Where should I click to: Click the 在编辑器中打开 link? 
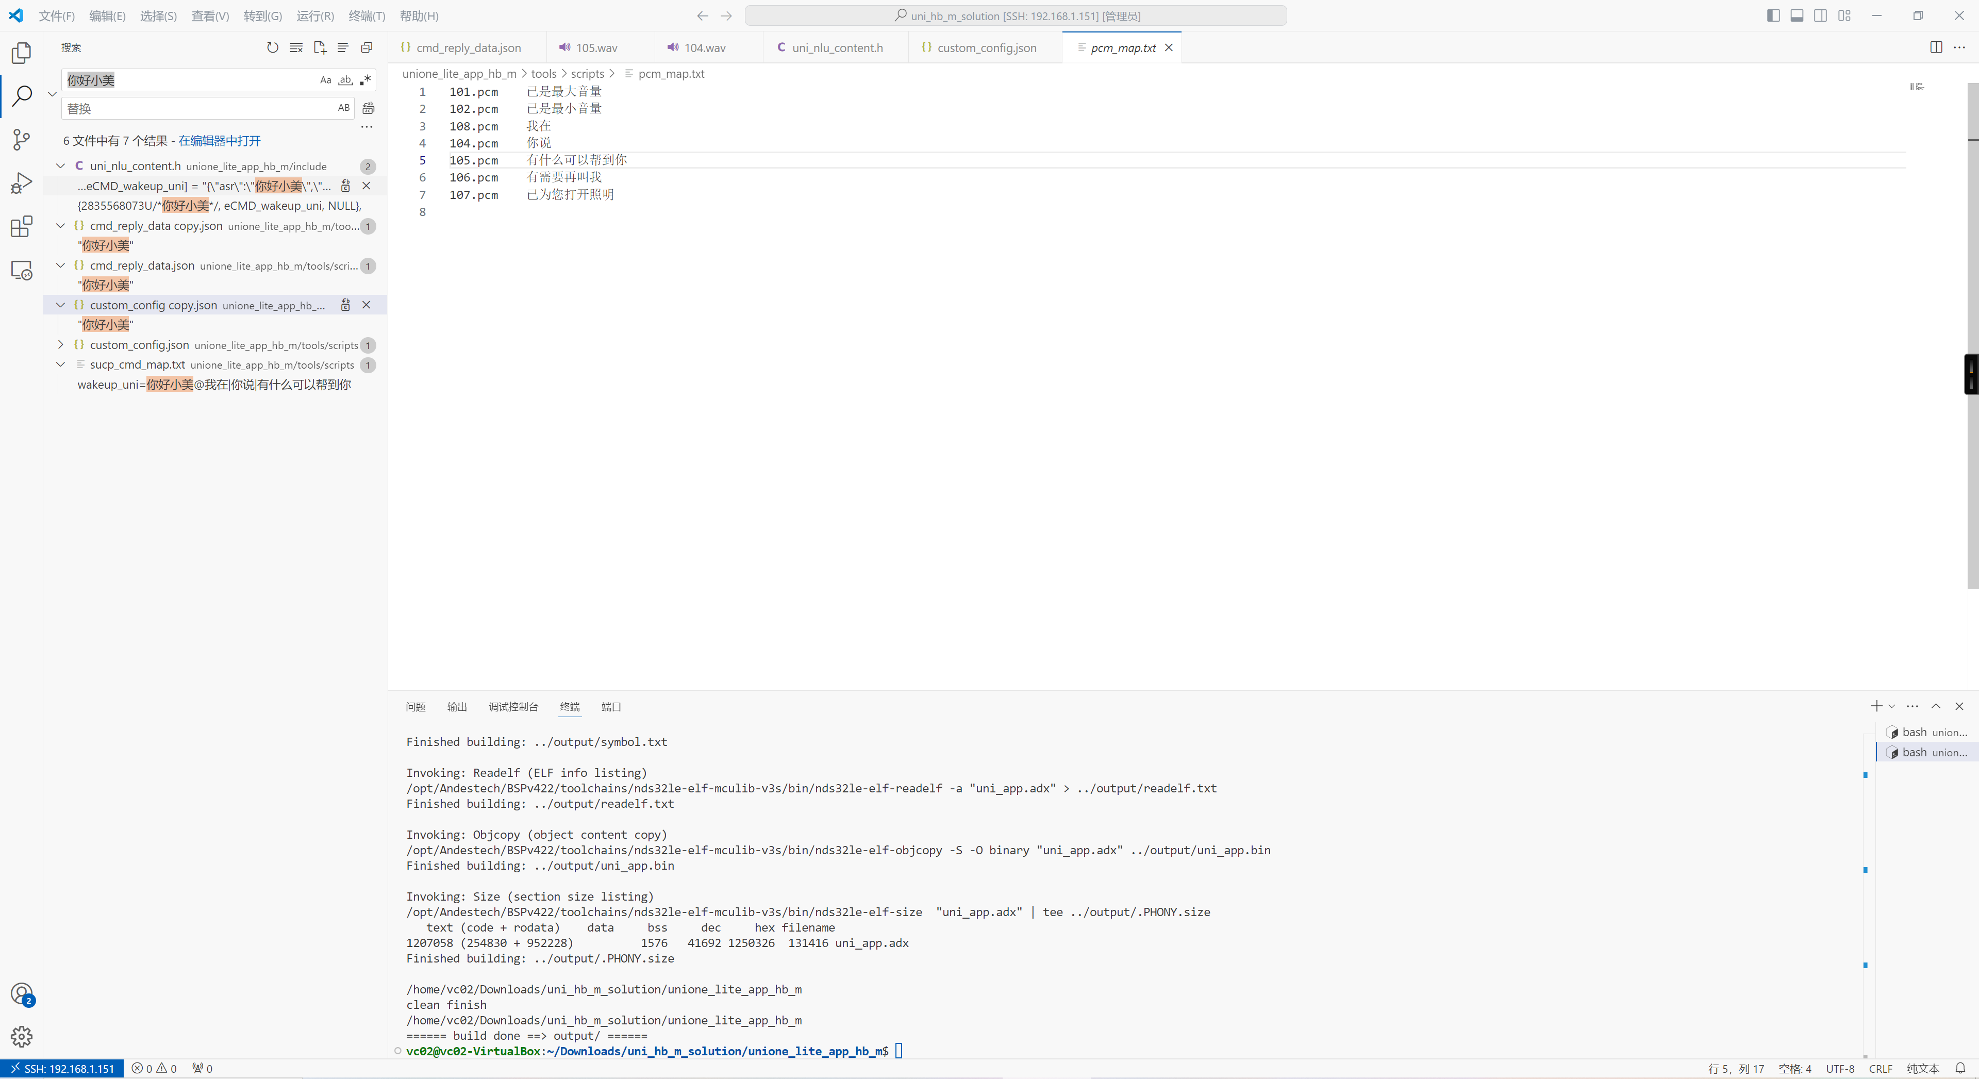220,141
